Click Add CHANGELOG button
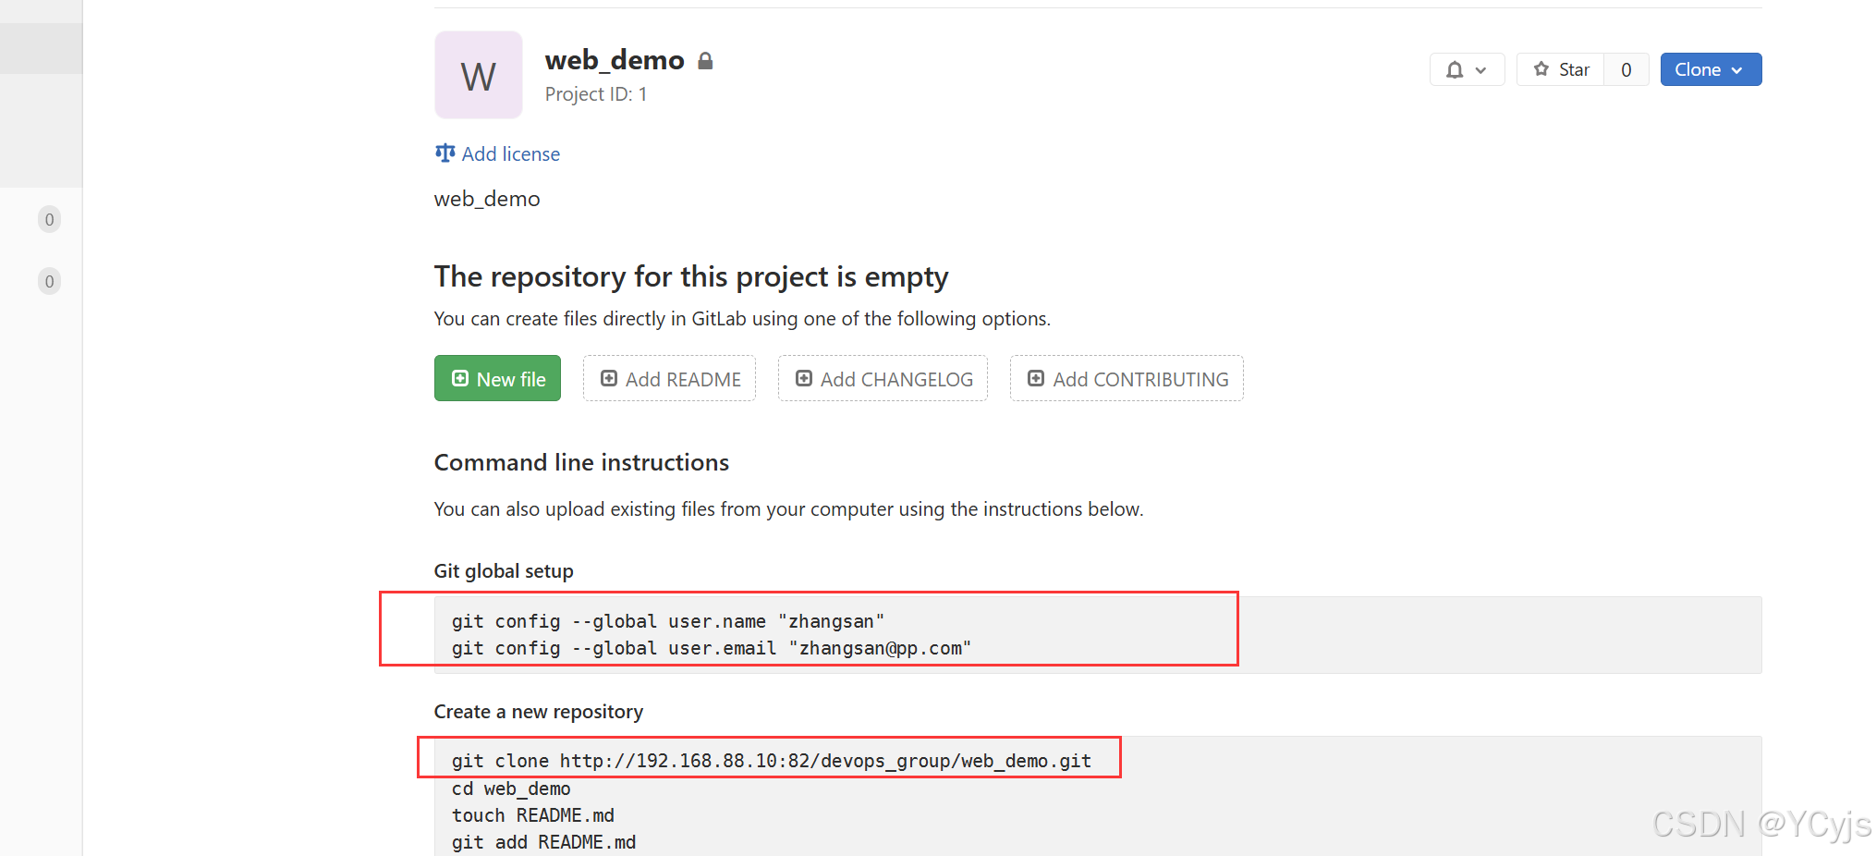 coord(883,378)
